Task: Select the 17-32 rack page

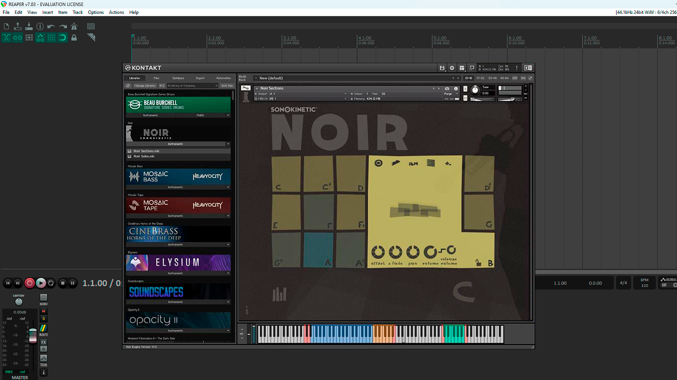Action: point(480,78)
